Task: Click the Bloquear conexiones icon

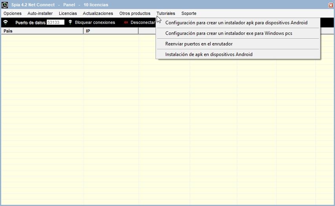Action: pyautogui.click(x=70, y=22)
